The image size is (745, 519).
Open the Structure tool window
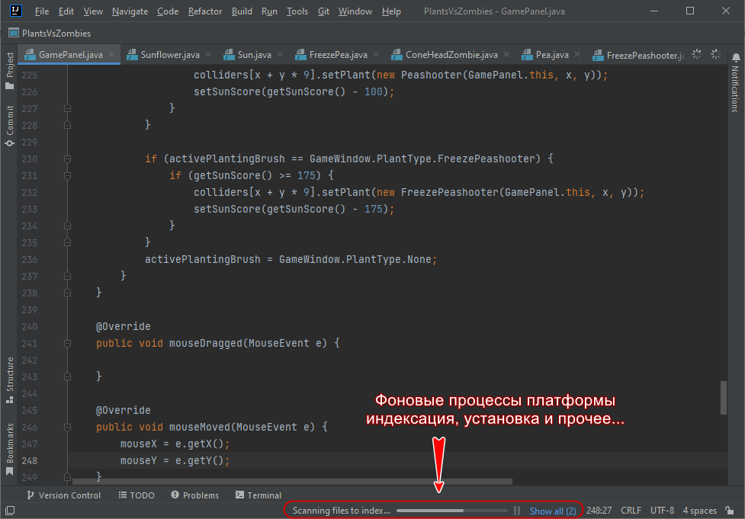(x=9, y=380)
